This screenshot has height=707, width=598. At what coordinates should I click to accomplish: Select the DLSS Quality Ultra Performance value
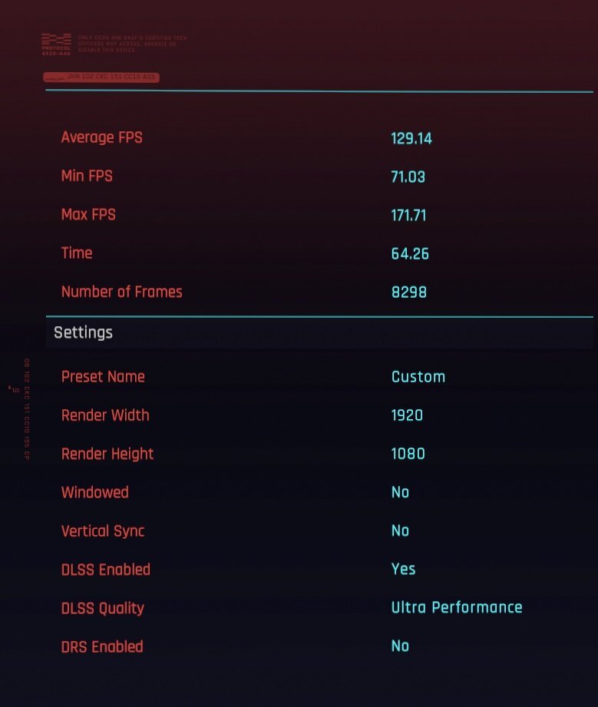457,607
